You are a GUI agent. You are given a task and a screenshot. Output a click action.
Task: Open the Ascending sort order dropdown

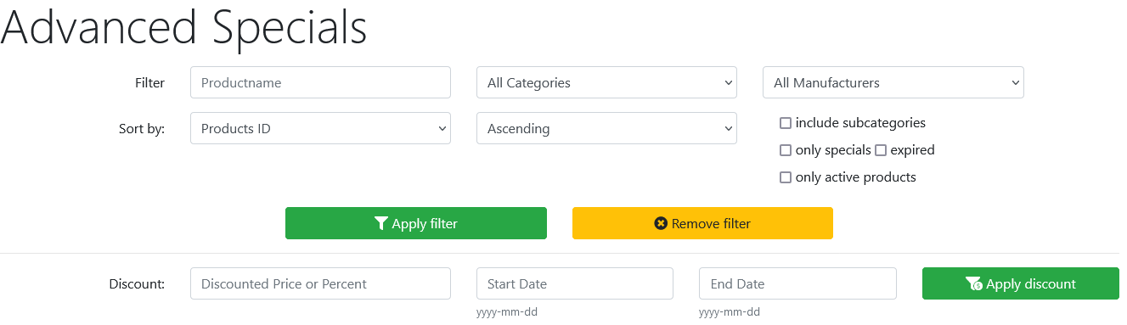tap(606, 129)
